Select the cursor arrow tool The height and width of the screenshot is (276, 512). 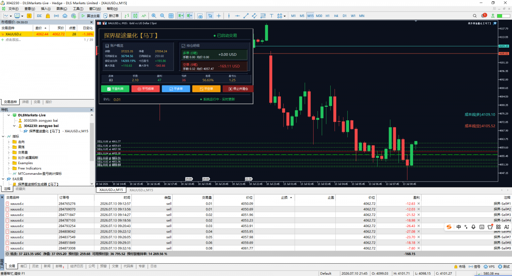pyautogui.click(x=210, y=16)
